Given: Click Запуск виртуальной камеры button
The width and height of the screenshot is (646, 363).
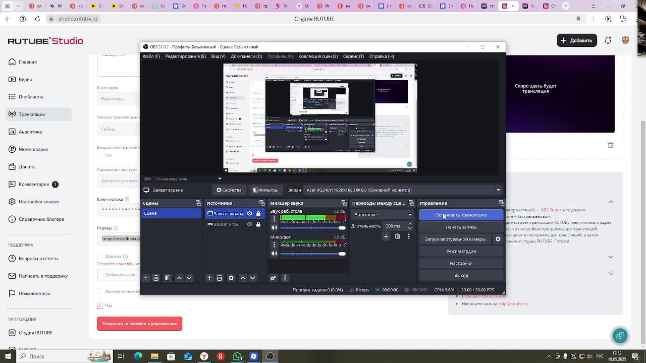Looking at the screenshot, I should click(455, 239).
